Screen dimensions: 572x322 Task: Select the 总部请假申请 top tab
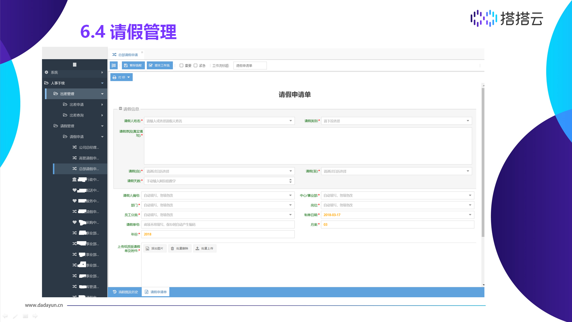(128, 55)
